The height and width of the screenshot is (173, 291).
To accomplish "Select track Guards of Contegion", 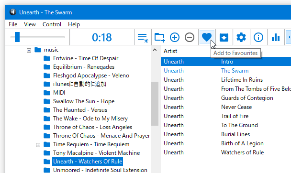I will click(x=226, y=98).
